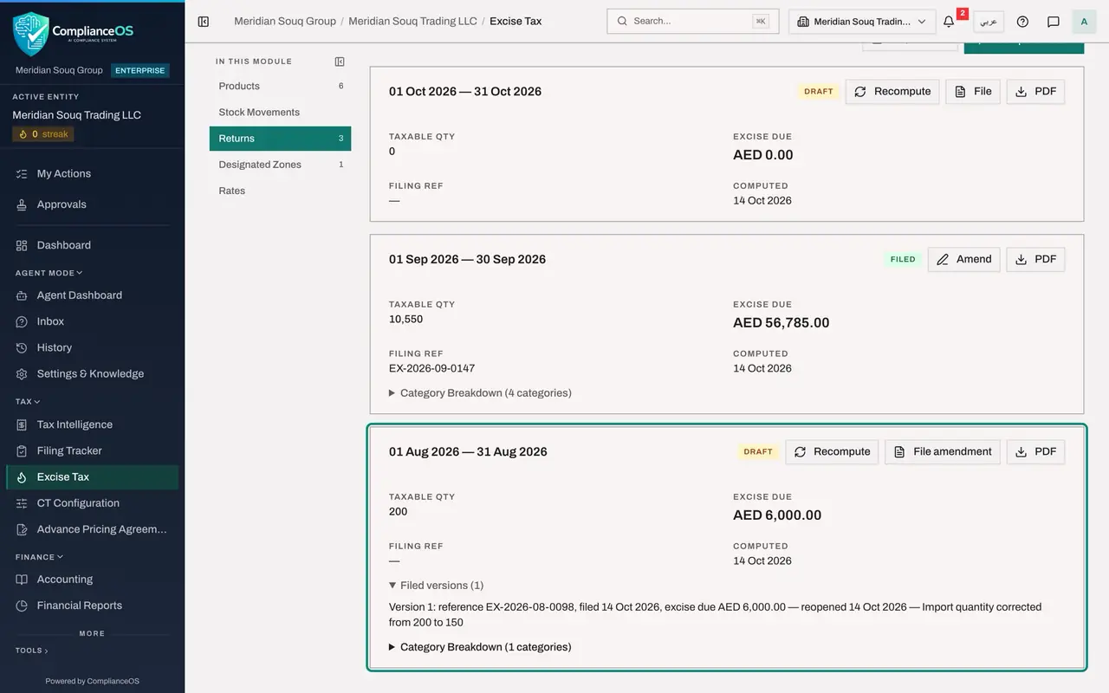Collapse the TAX sidebar group
1109x693 pixels.
tap(28, 402)
